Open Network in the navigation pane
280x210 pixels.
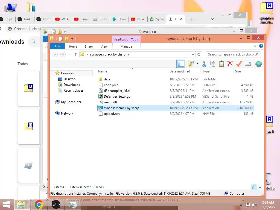pyautogui.click(x=67, y=113)
